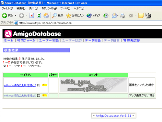Click the AmigoDatabase pink magnifier logo
162x122 pixels.
pos(8,34)
